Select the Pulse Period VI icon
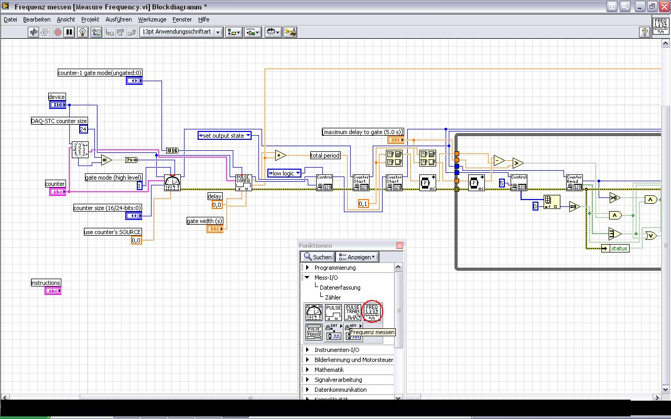This screenshot has height=419, width=671. (x=314, y=332)
